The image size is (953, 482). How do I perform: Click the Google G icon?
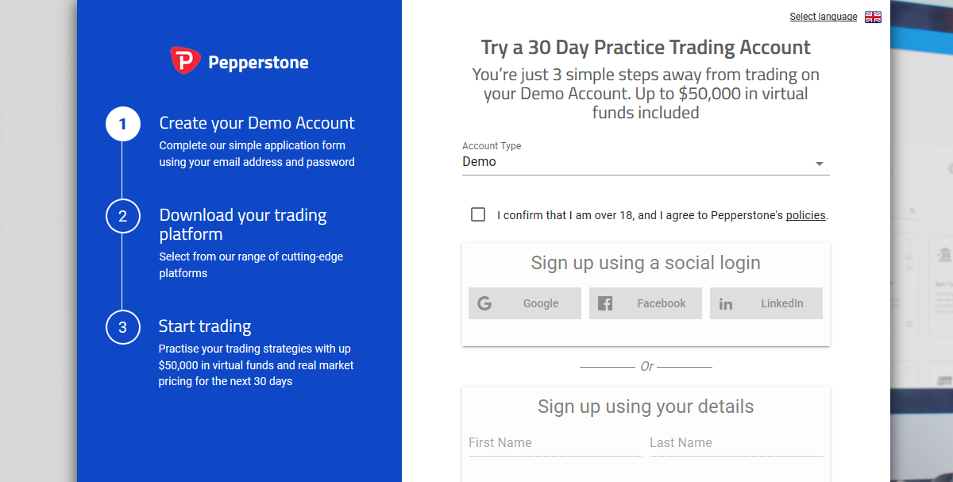[x=484, y=303]
